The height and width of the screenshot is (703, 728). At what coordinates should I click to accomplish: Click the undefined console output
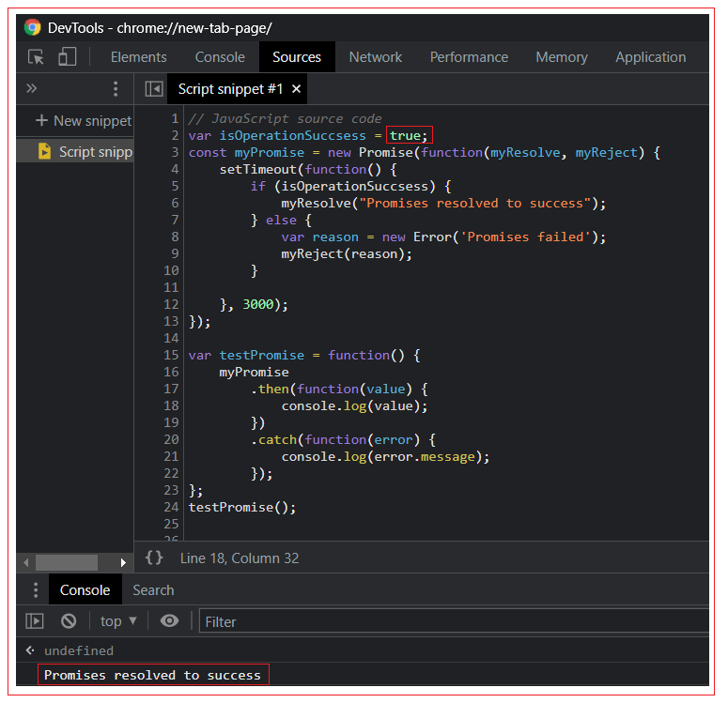click(x=79, y=650)
